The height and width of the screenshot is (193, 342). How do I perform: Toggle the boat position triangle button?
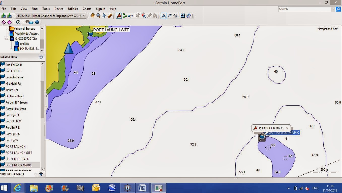[164, 16]
